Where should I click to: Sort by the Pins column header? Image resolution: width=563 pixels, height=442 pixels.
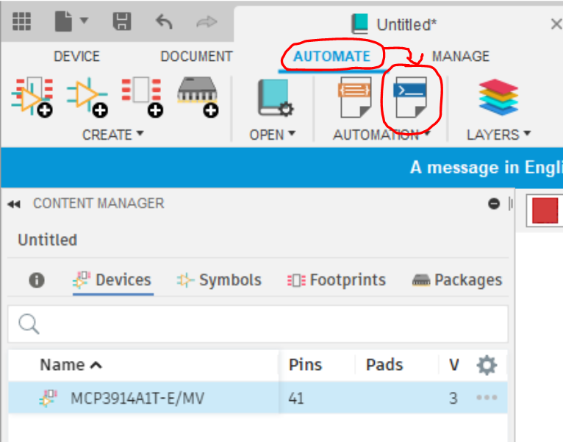click(306, 365)
